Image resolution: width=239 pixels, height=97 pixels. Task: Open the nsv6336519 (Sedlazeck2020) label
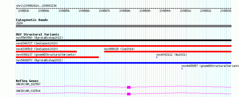(x=37, y=49)
